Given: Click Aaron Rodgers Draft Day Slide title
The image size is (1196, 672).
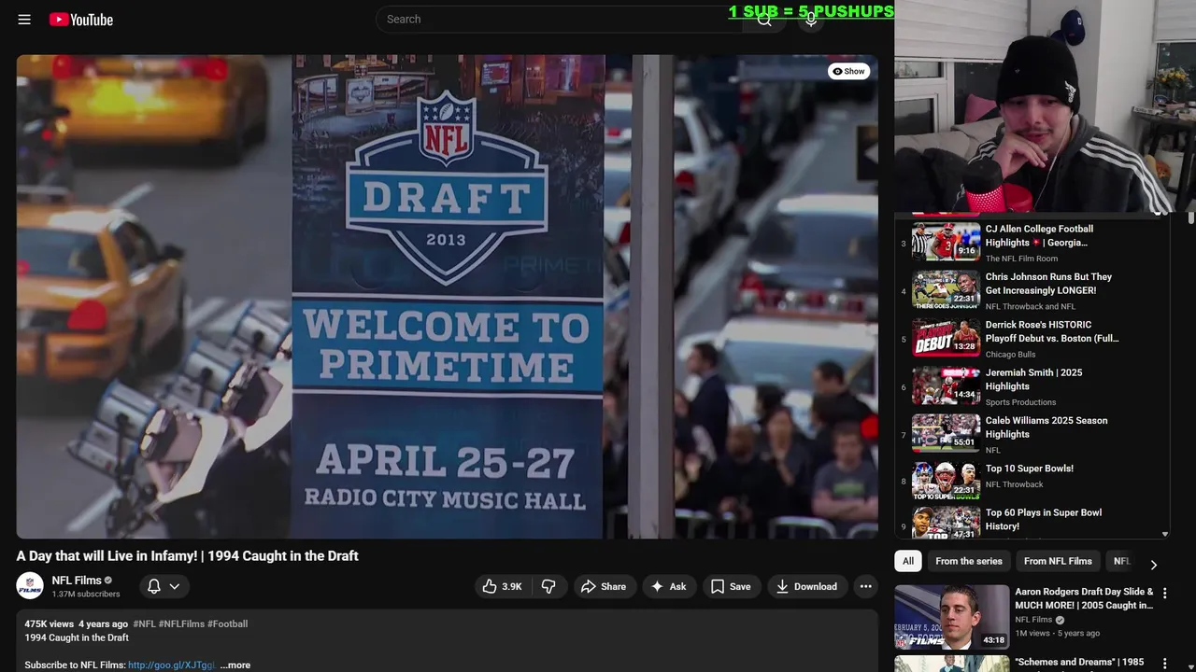Looking at the screenshot, I should tap(1084, 598).
